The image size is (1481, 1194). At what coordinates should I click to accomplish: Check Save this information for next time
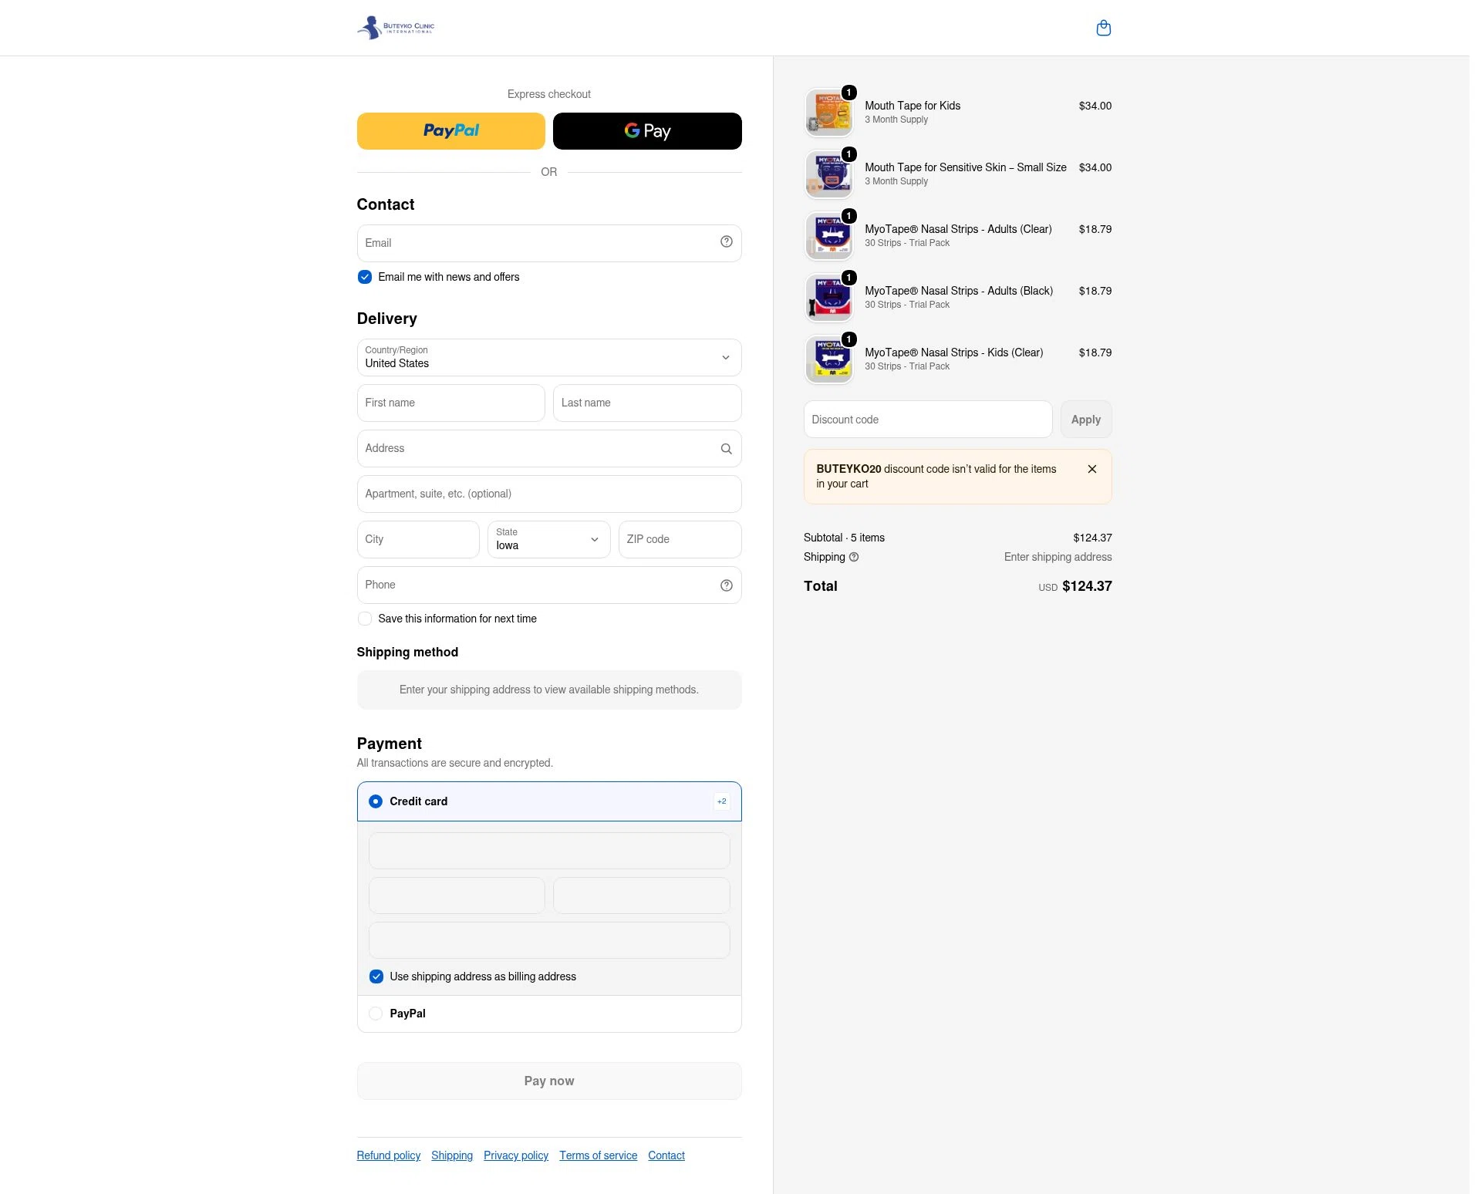tap(365, 619)
